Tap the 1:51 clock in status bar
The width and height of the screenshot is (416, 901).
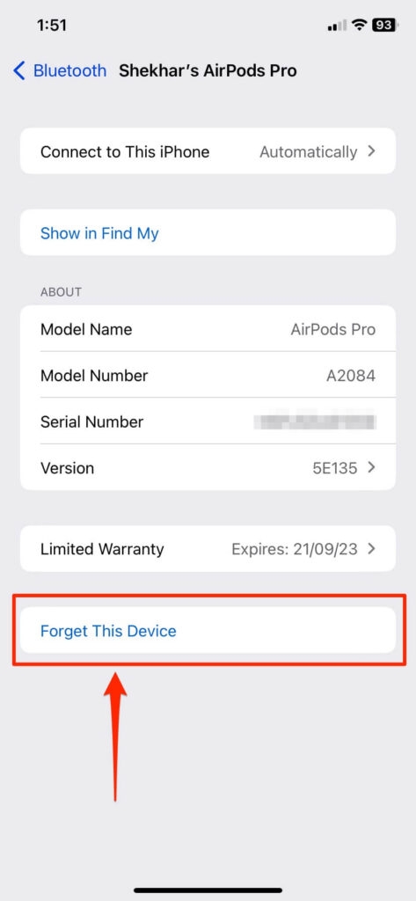point(52,25)
